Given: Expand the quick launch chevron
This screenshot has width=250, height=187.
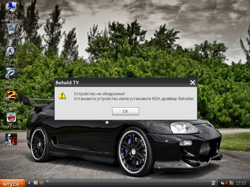Looking at the screenshot, I should pyautogui.click(x=47, y=182).
